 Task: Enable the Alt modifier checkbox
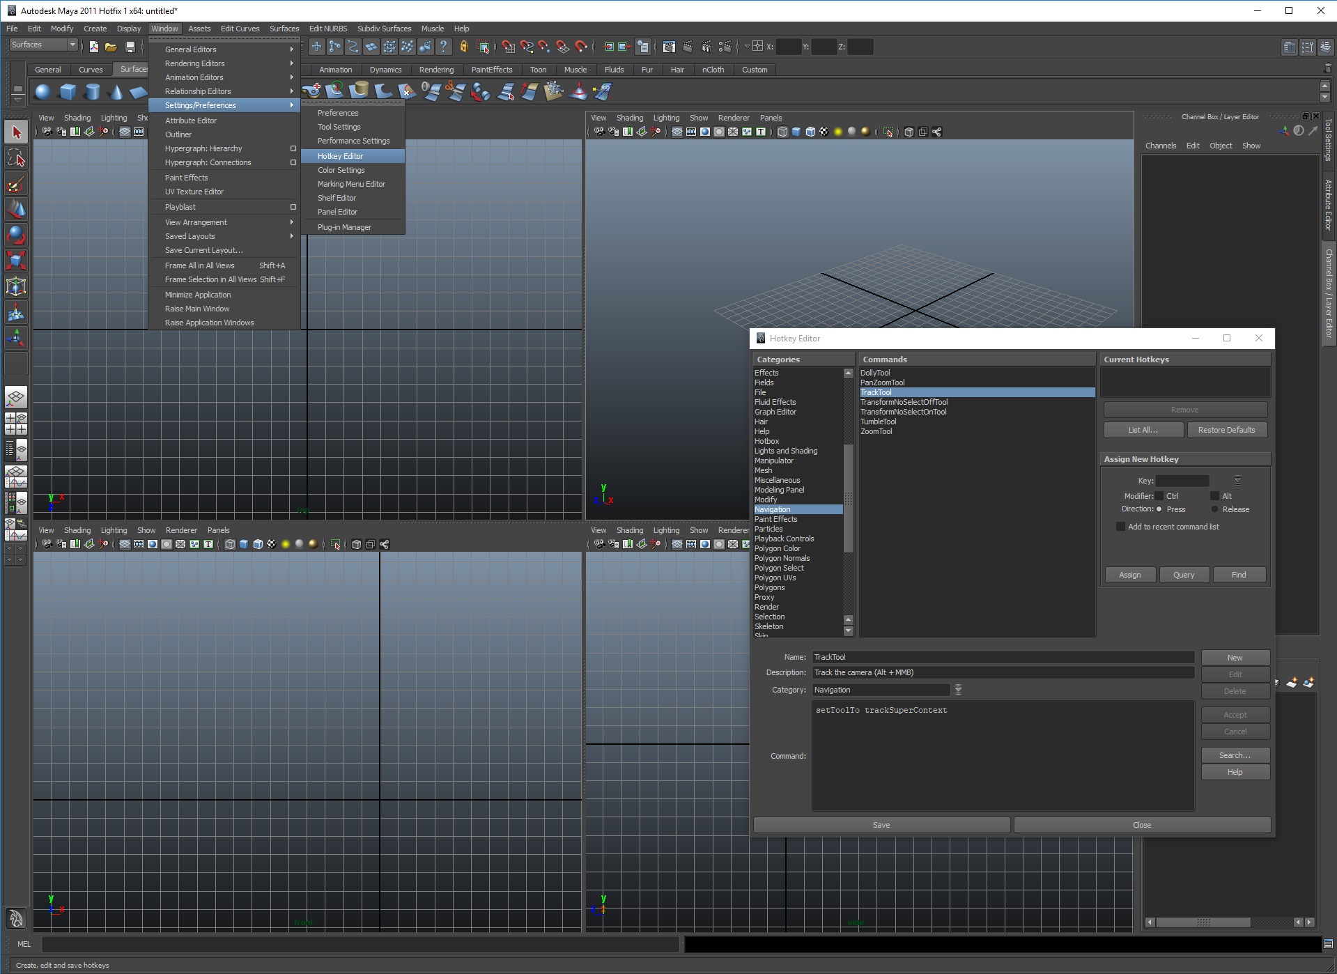tap(1215, 496)
